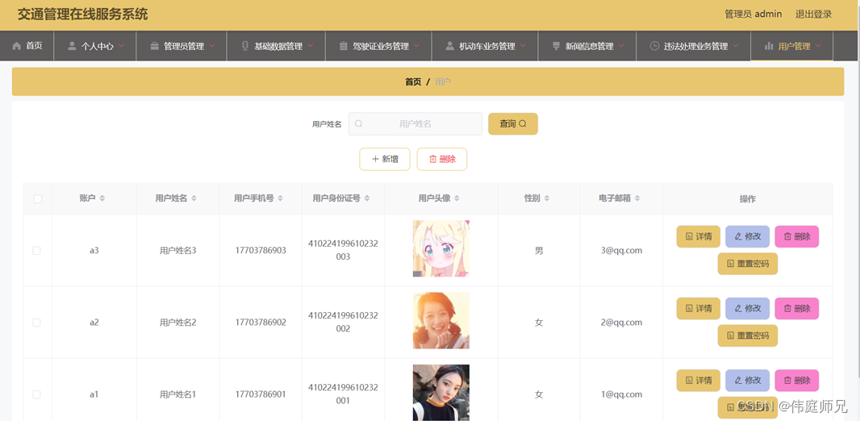The width and height of the screenshot is (860, 421).
Task: Expand the 用户管理 dropdown arrow
Action: [x=818, y=45]
